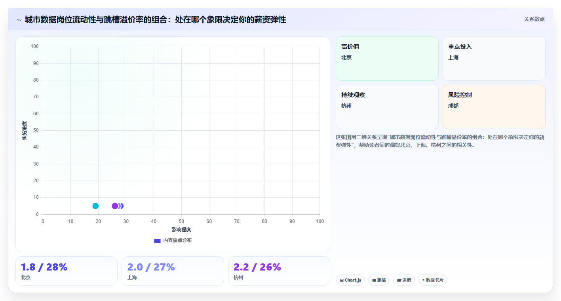Click the 内容重点分布 legend label
The image size is (561, 301).
(177, 240)
